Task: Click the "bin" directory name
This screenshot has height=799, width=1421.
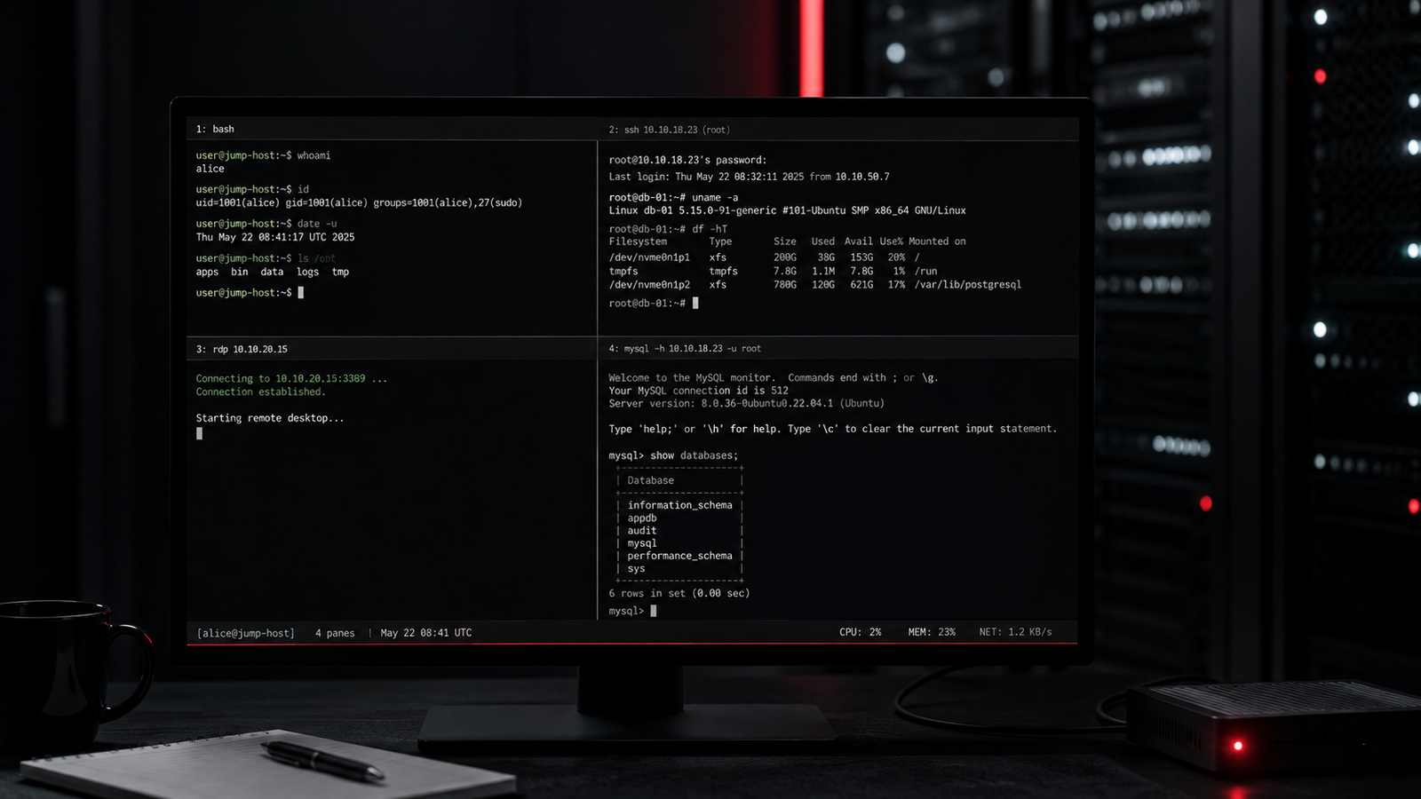Action: 240,273
